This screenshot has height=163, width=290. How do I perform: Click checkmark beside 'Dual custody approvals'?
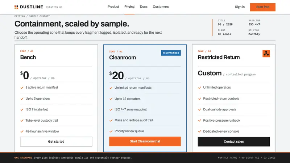tap(199, 110)
